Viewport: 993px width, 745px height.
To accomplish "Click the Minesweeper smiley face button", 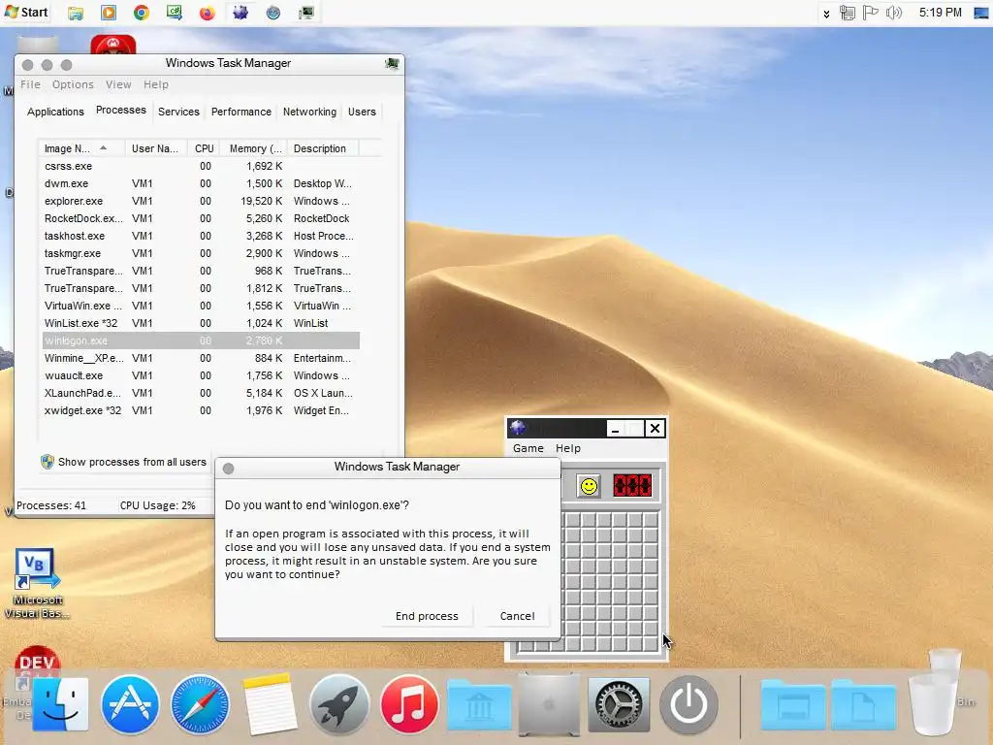I will [589, 486].
